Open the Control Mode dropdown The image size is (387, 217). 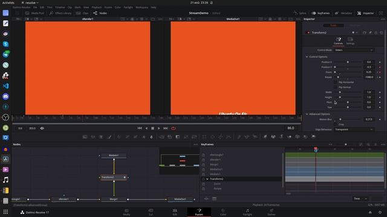[x=354, y=50]
